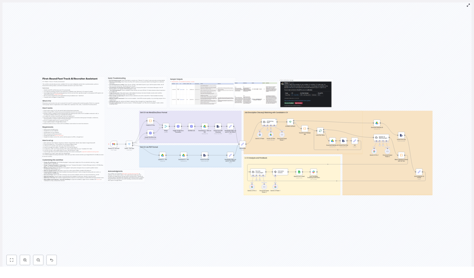This screenshot has height=278, width=474.
Task: Click the Append row in sheet Google Sheets node
Action: [299, 171]
